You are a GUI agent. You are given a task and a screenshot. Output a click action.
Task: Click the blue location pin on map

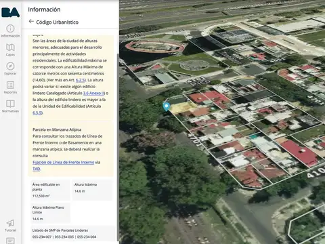click(167, 106)
